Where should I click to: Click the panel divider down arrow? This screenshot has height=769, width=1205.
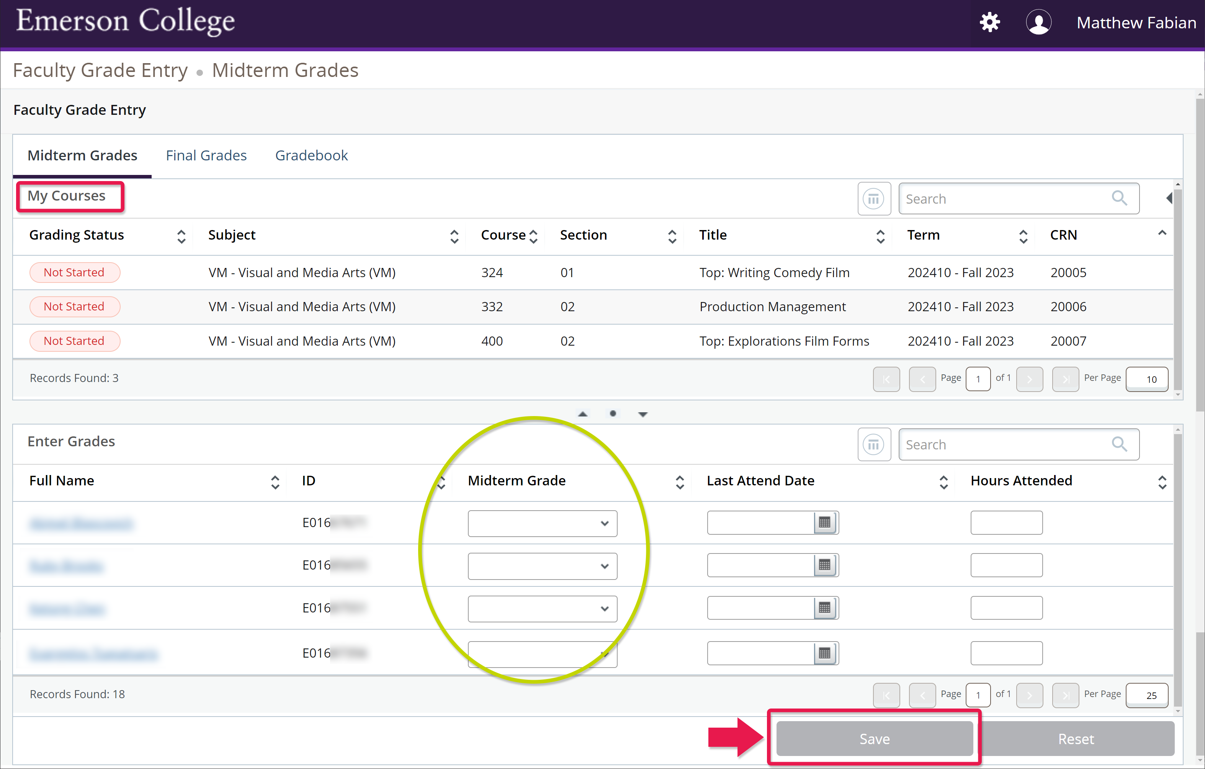point(643,414)
